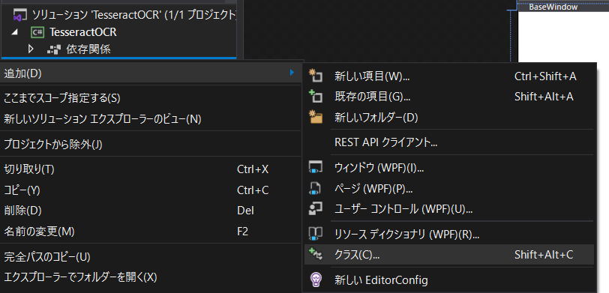Expand the 依存関係 node
The height and width of the screenshot is (293, 609).
31,49
